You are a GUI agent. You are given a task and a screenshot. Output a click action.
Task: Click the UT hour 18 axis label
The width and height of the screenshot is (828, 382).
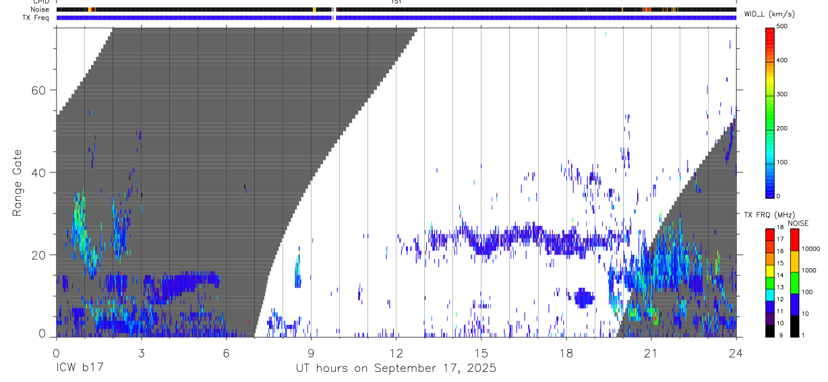566,352
